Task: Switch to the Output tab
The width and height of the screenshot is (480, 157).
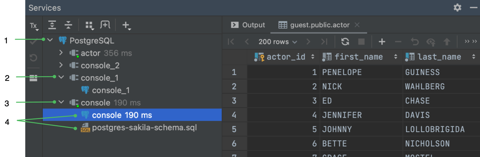Action: click(248, 25)
